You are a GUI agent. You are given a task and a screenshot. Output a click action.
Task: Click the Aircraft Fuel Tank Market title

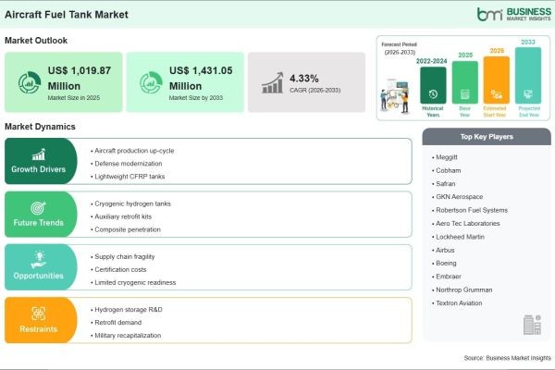(x=67, y=15)
